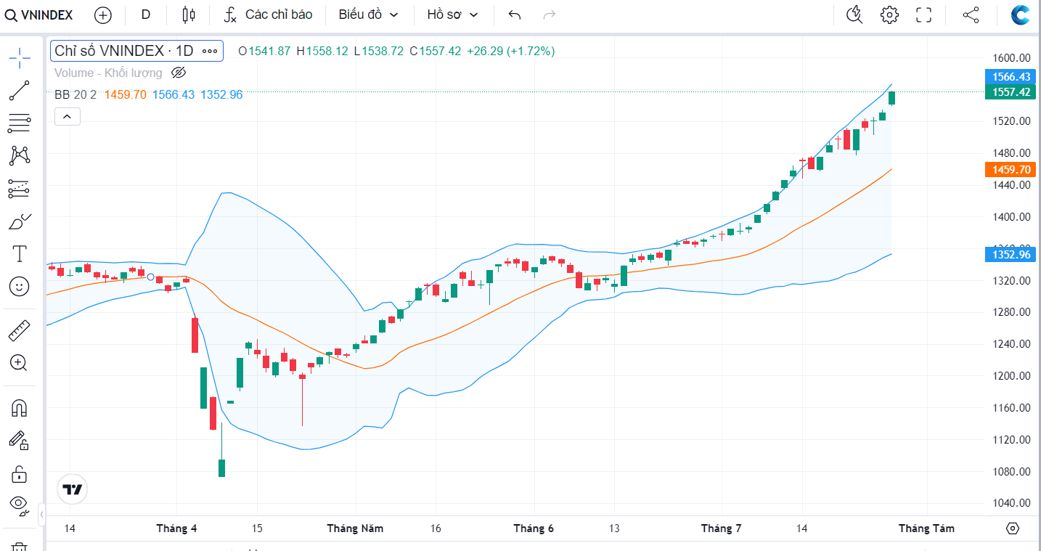Open more options next to Chỉ số VNINDEX

point(210,51)
